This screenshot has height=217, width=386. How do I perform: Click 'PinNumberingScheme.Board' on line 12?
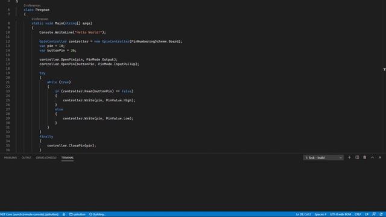tap(155, 42)
